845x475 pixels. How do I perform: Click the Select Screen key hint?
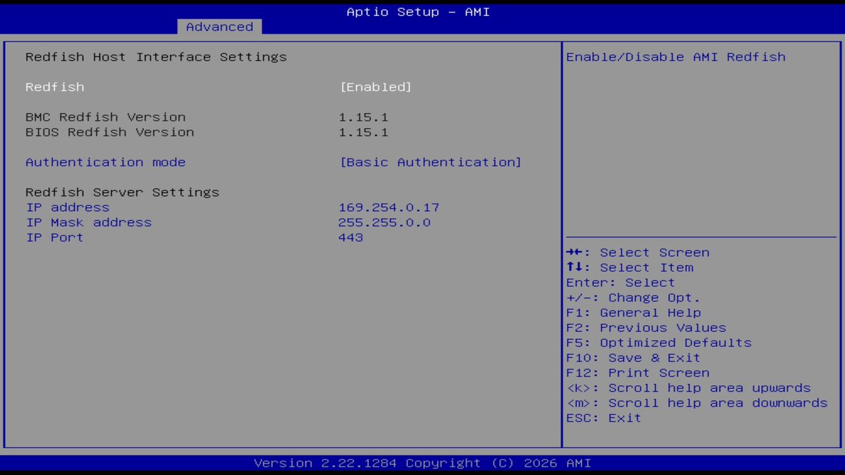[638, 253]
